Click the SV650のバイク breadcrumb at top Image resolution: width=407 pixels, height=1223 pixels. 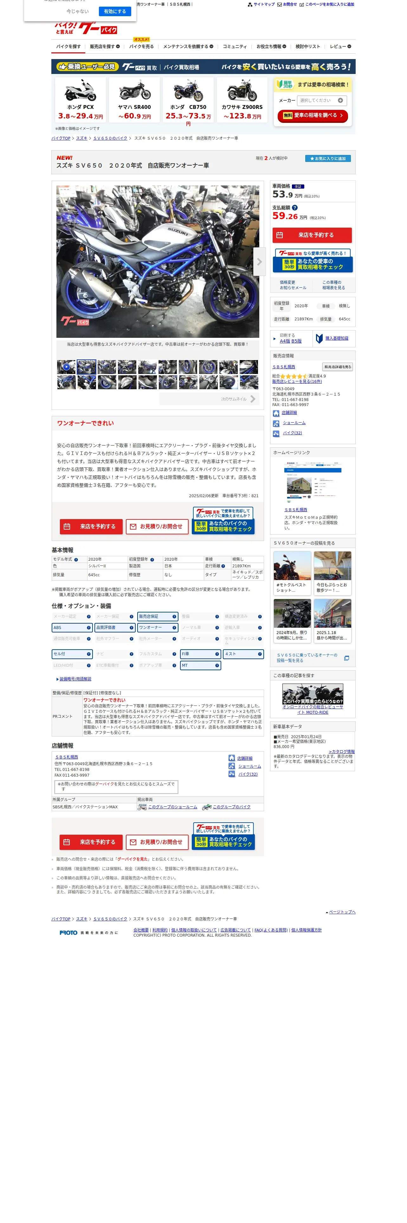pos(110,139)
